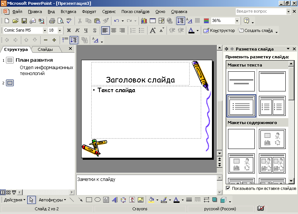This screenshot has width=298, height=214.
Task: Click the New document icon
Action: [x=7, y=21]
